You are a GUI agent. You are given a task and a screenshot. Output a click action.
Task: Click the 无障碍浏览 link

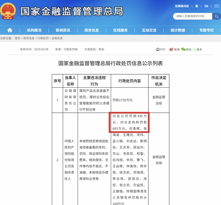(182, 6)
